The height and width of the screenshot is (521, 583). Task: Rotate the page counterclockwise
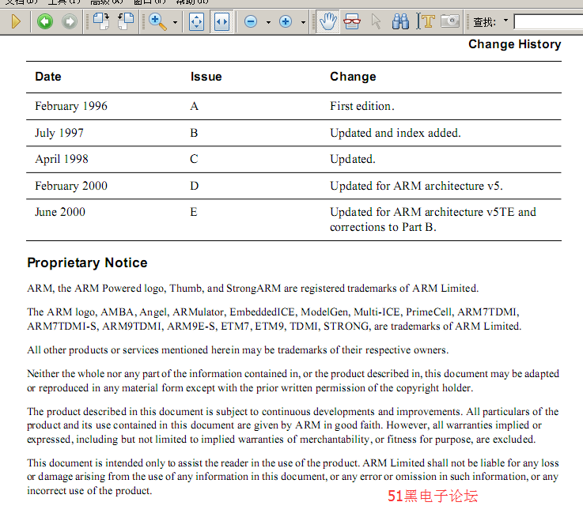pos(126,21)
